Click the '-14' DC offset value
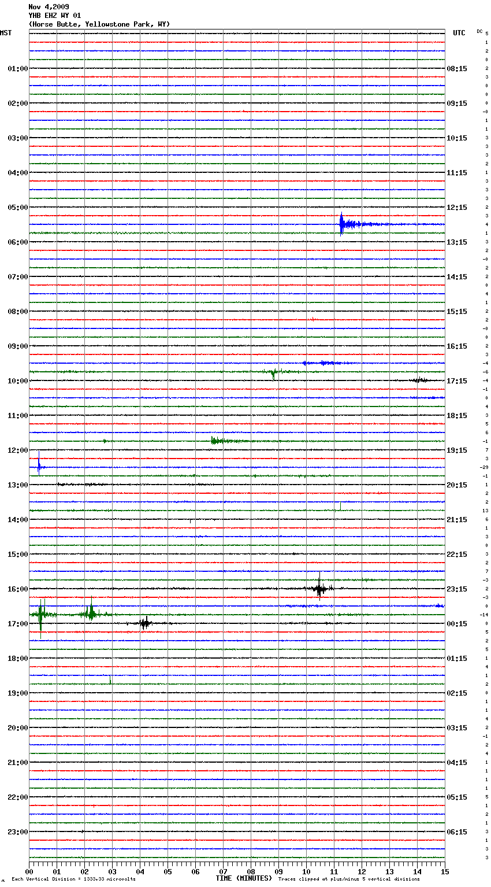The height and width of the screenshot is (887, 491). (x=484, y=615)
